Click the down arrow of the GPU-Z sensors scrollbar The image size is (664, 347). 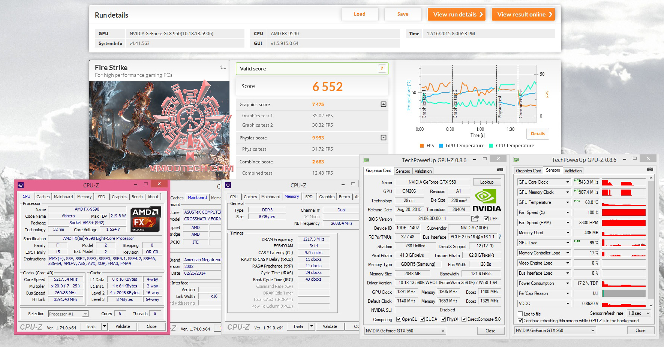click(x=651, y=305)
